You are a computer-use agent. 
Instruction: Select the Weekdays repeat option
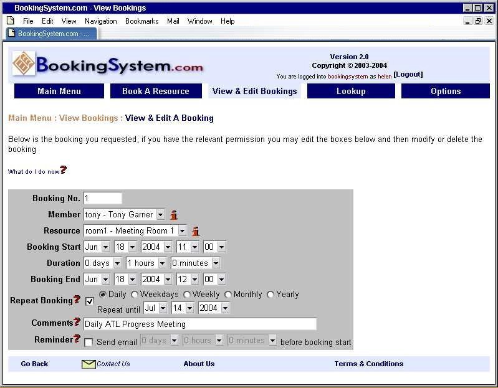[x=135, y=295]
